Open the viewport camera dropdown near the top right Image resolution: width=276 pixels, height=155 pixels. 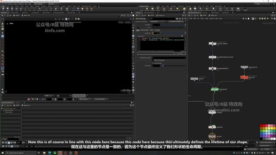(x=128, y=22)
